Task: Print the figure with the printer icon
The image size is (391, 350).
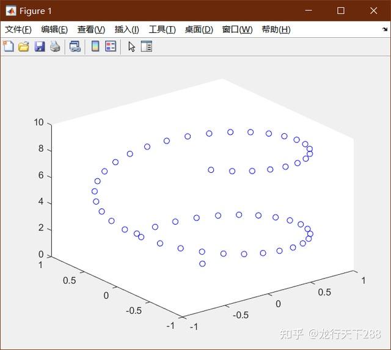Action: (55, 46)
